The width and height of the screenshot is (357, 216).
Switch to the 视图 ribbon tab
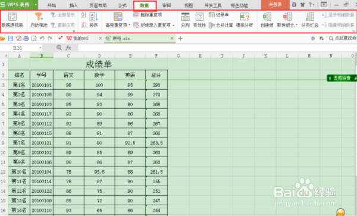pyautogui.click(x=189, y=5)
